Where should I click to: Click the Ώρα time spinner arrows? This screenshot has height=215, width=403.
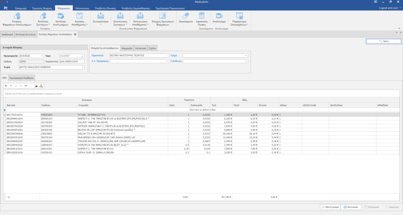pyautogui.click(x=83, y=56)
